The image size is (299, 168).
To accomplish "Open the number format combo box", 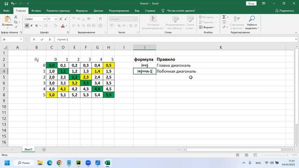I will point(123,19).
